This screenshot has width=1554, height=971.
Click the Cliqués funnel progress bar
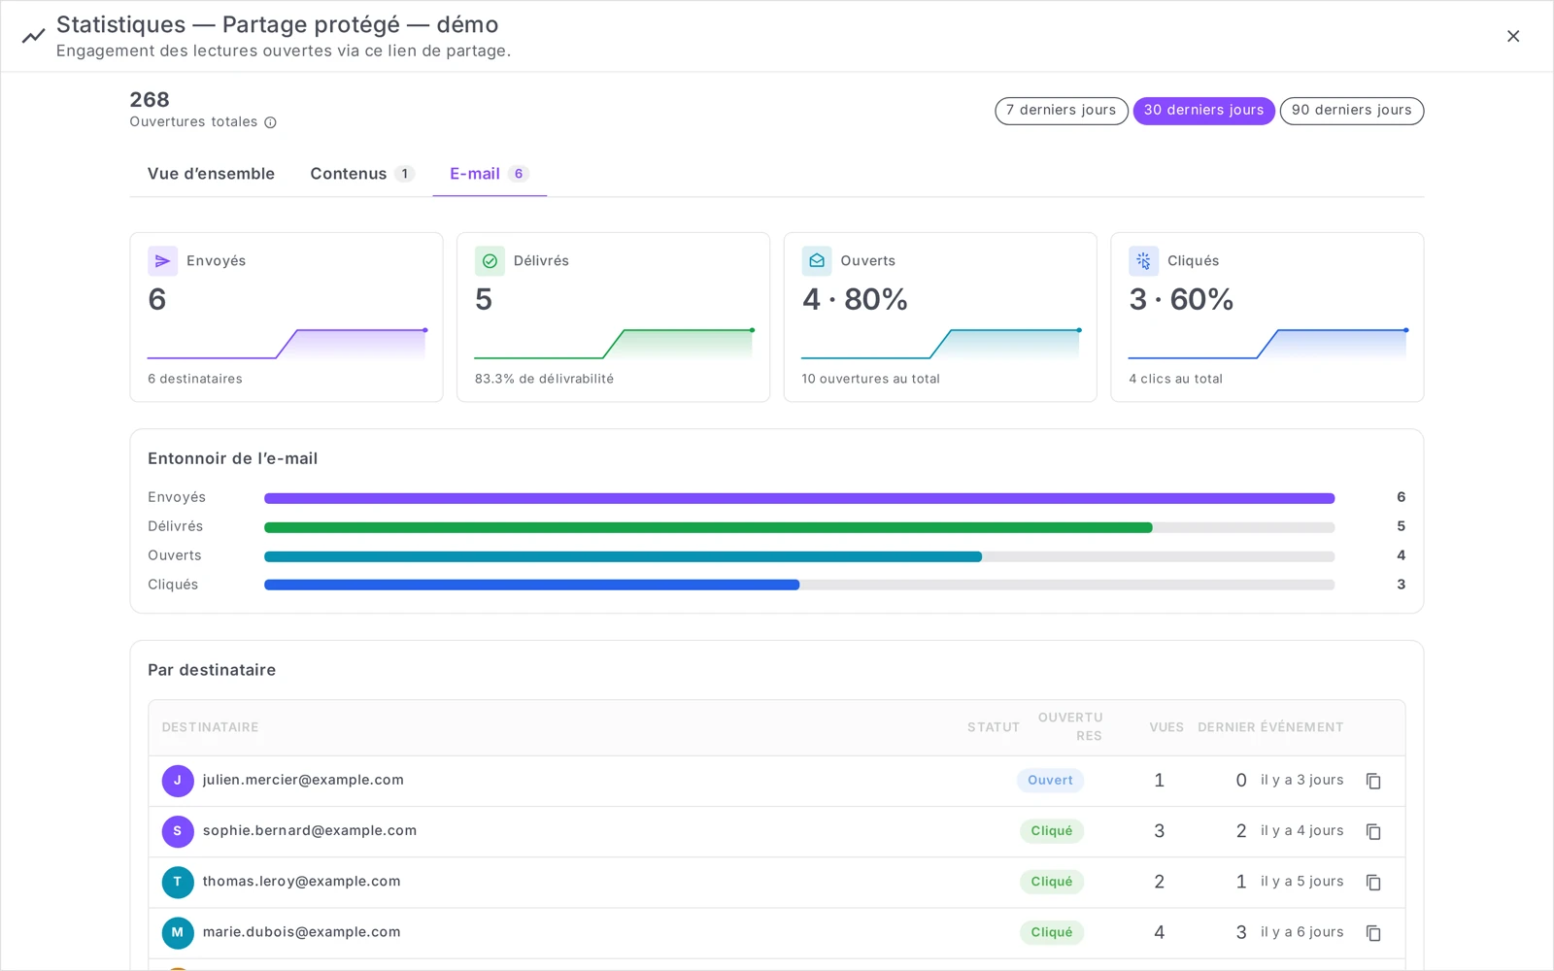799,585
